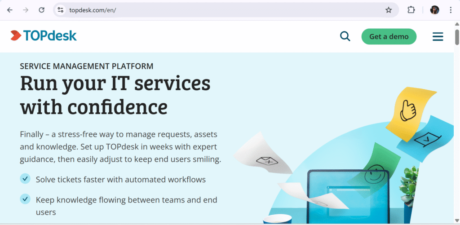This screenshot has height=225, width=460.
Task: Click the laptop screen illustration
Action: [x=348, y=197]
